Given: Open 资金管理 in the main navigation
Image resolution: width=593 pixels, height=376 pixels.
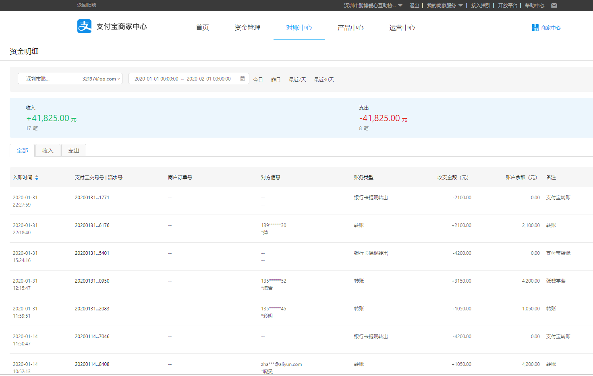Looking at the screenshot, I should click(247, 28).
